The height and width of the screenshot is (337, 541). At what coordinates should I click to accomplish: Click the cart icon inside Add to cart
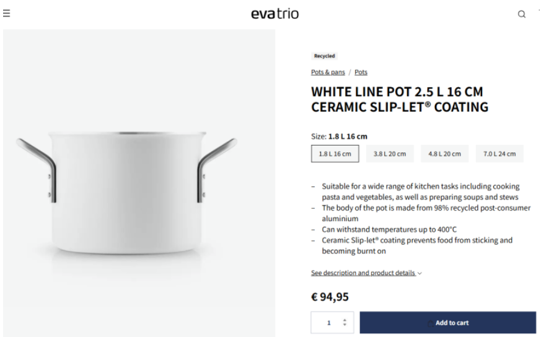coord(430,323)
